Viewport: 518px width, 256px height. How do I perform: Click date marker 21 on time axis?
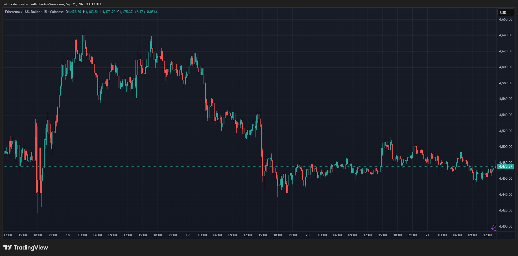(x=427, y=235)
